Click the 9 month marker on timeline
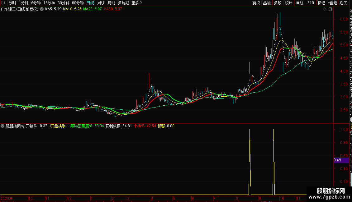 coord(260,199)
